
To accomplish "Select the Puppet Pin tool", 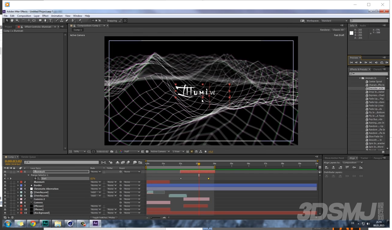I will [80, 21].
